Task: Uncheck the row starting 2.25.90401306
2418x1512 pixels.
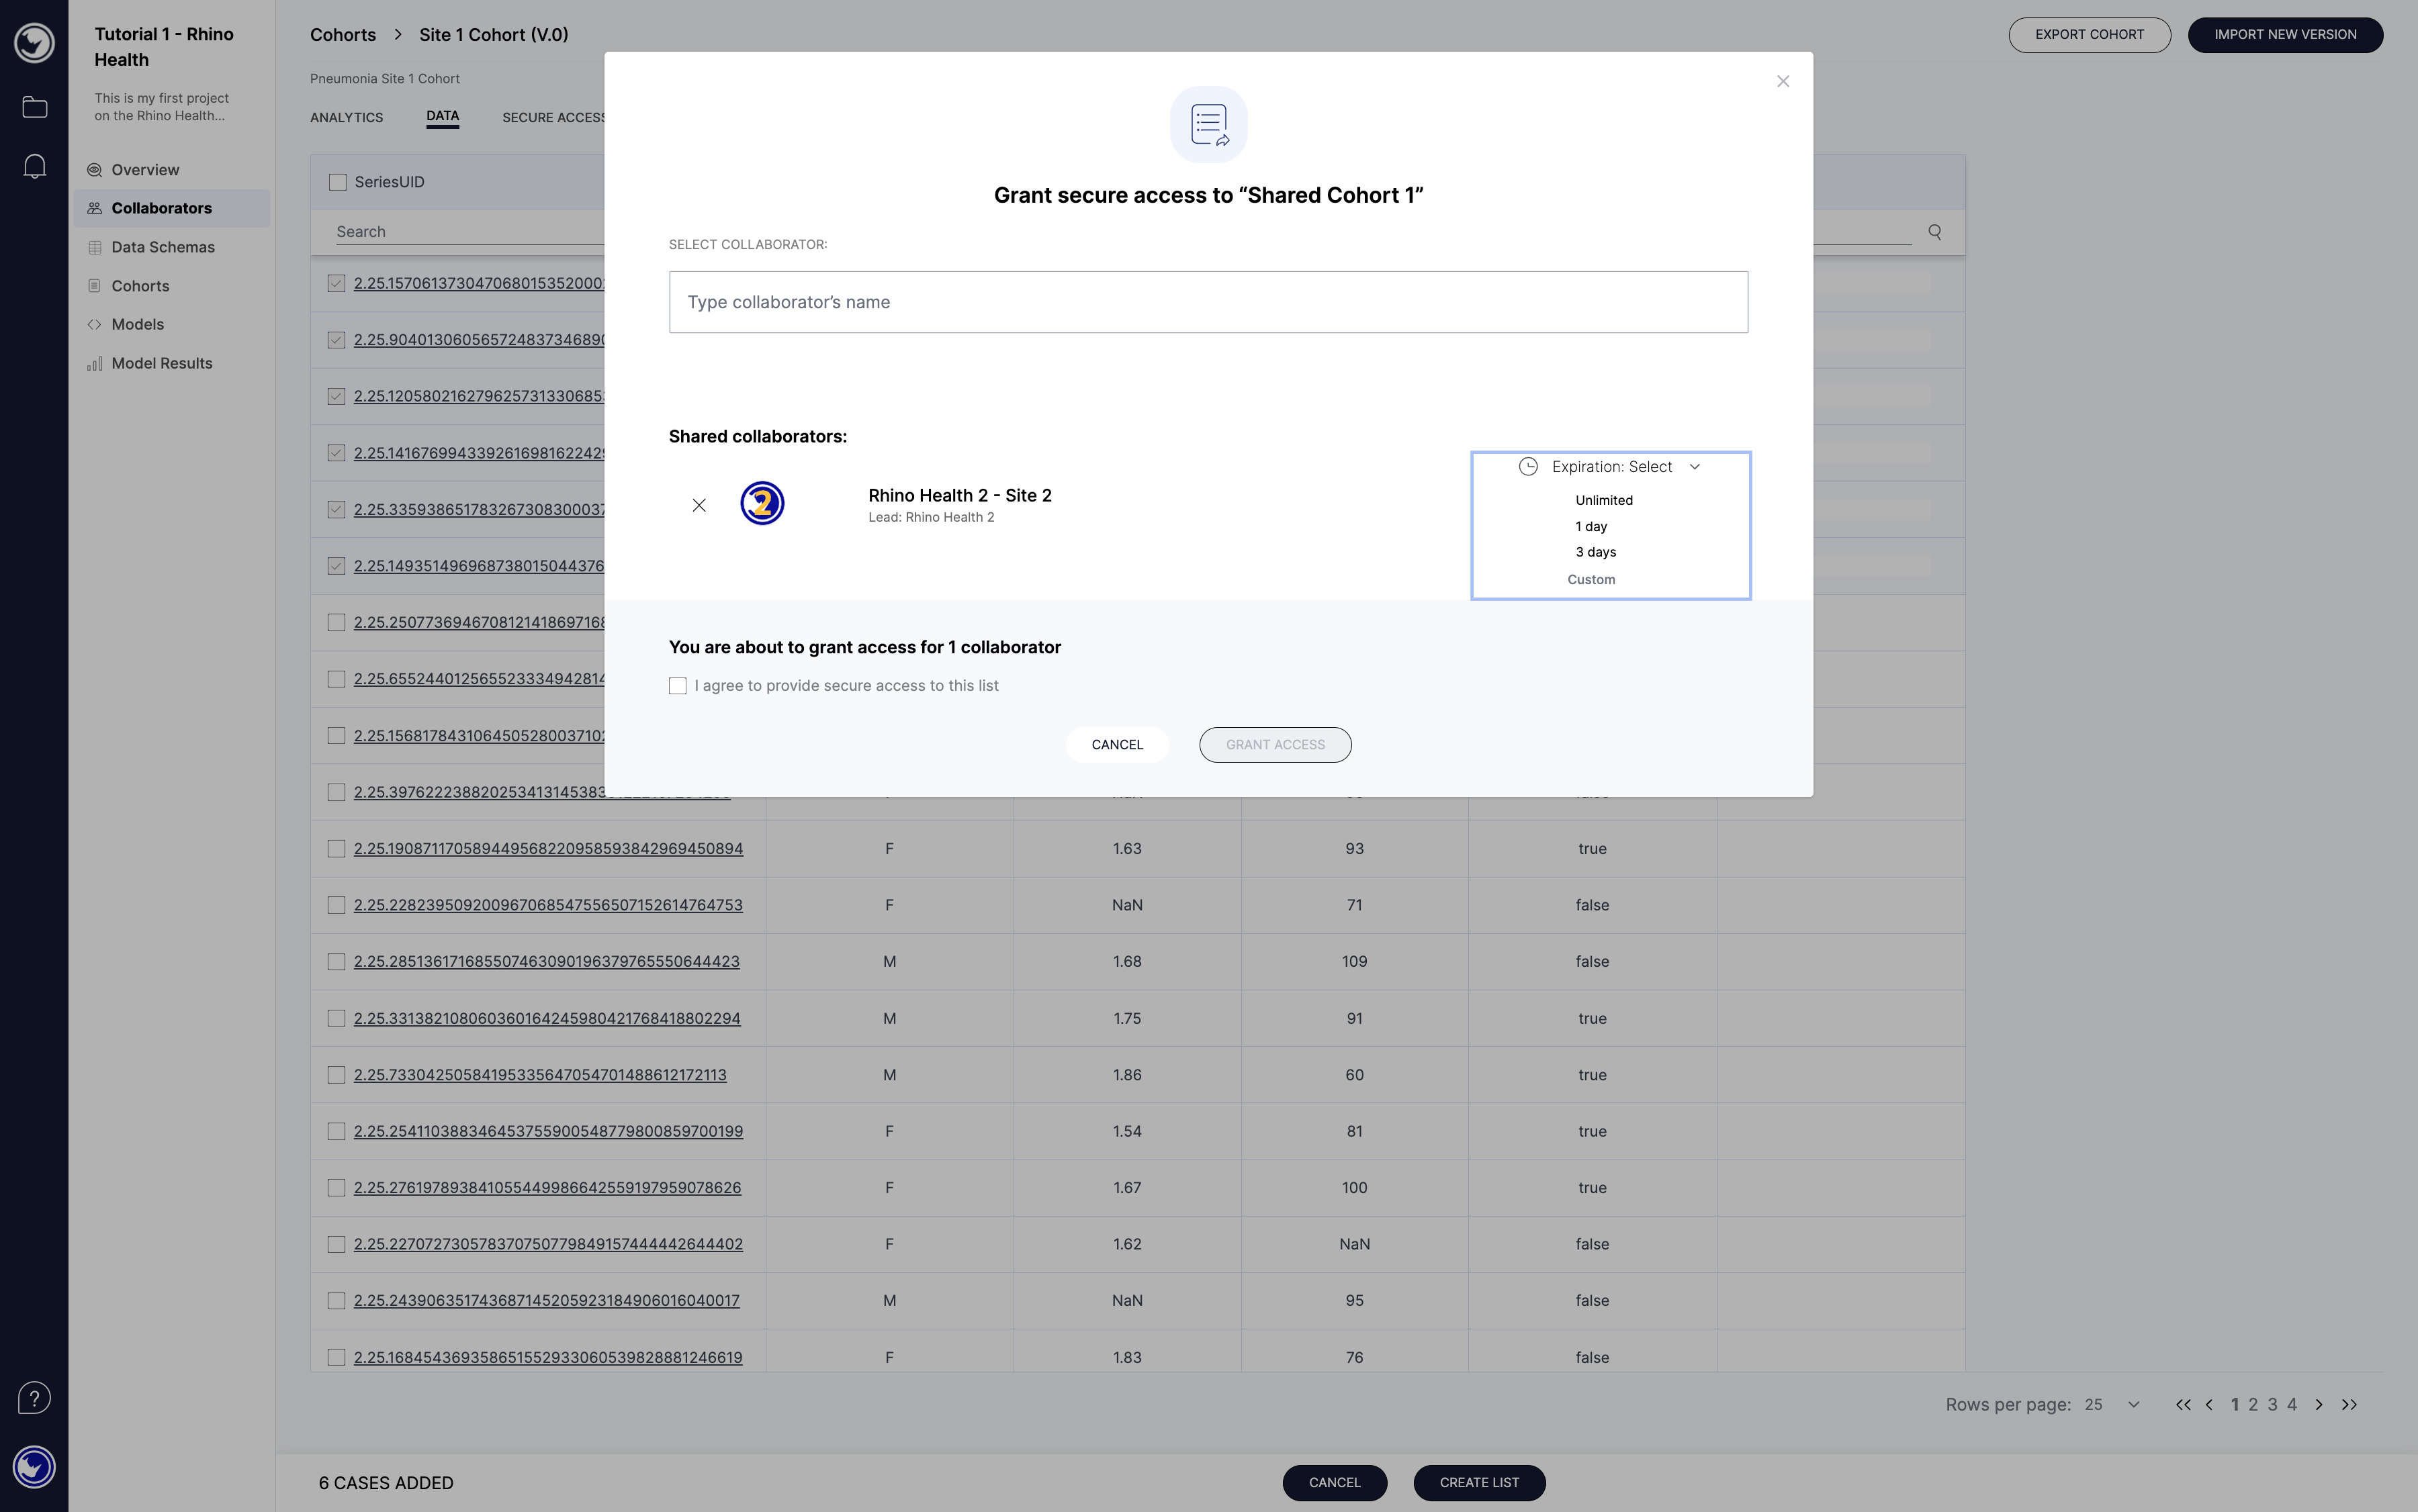Action: click(x=336, y=340)
